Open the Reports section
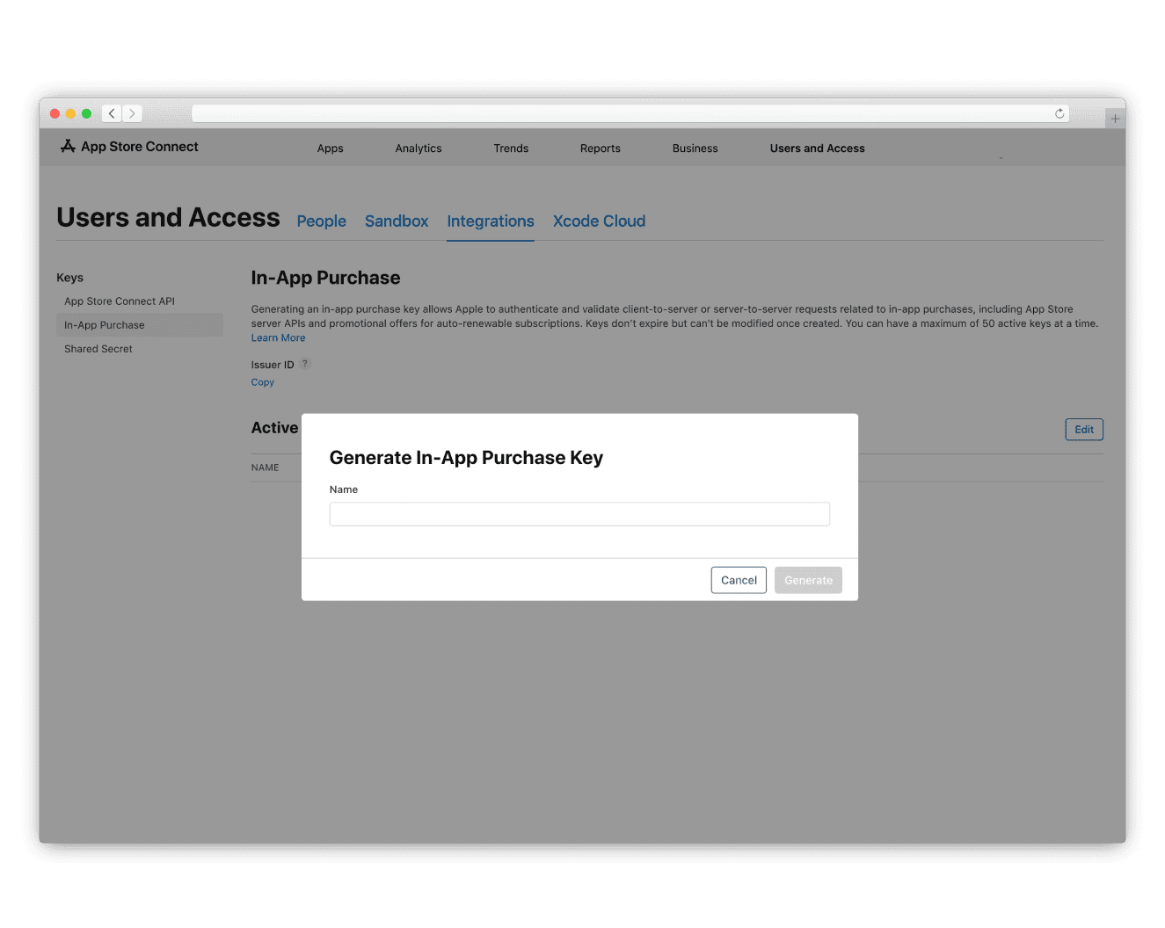The image size is (1165, 928). [600, 148]
